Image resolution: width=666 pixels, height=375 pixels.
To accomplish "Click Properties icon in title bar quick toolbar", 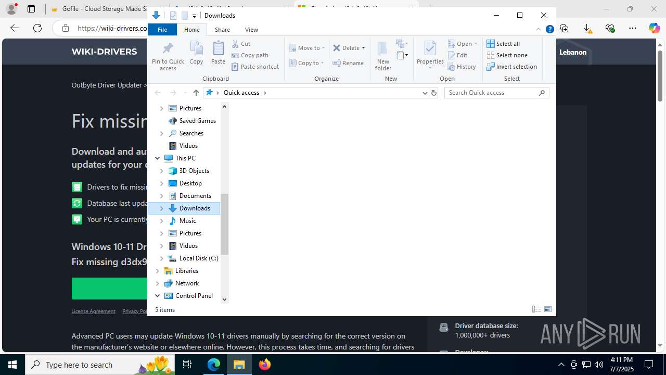I will click(x=173, y=16).
